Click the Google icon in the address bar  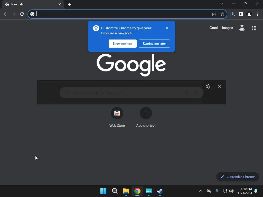pyautogui.click(x=32, y=14)
